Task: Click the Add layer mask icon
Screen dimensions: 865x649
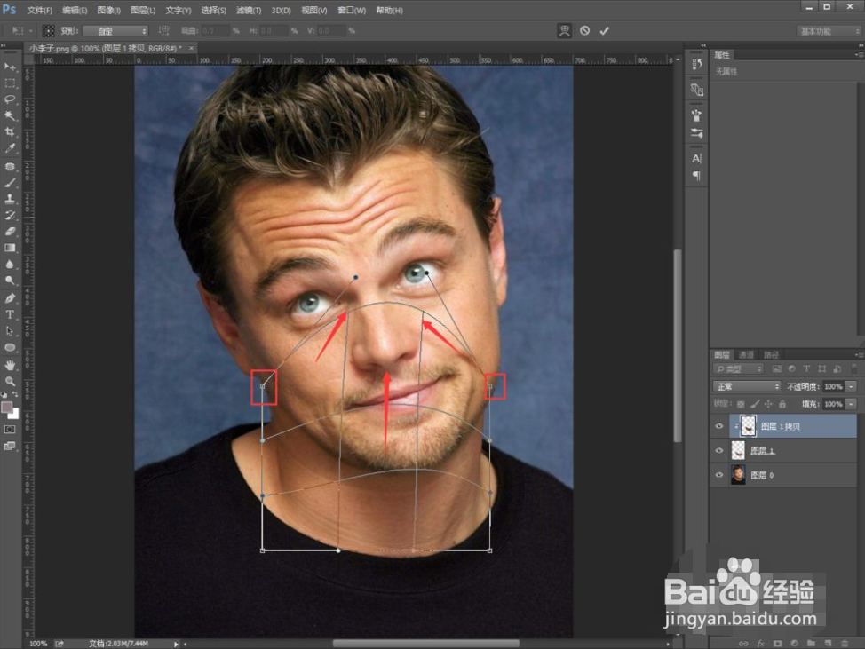Action: tap(778, 644)
